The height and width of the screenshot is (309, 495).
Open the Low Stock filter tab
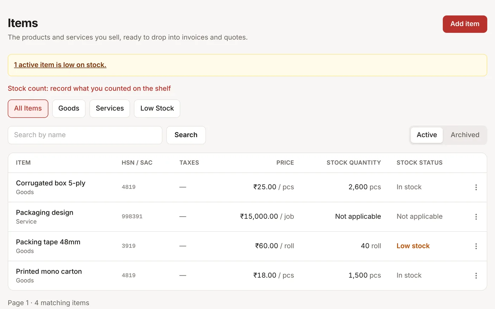(157, 108)
